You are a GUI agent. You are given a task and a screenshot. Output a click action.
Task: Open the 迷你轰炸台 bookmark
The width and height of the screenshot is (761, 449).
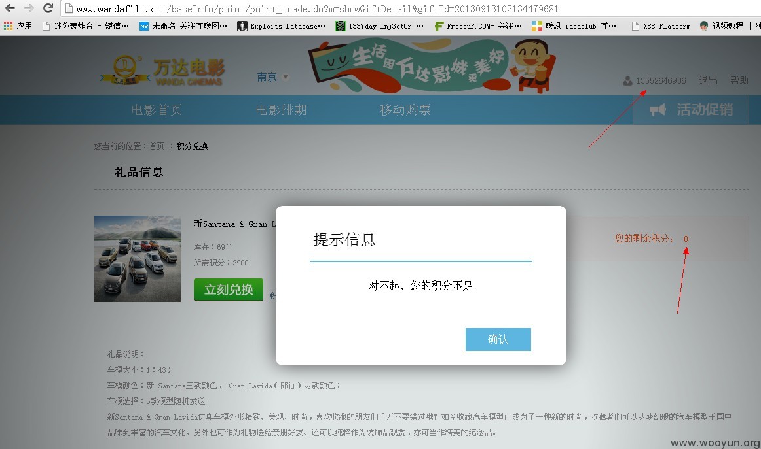86,26
